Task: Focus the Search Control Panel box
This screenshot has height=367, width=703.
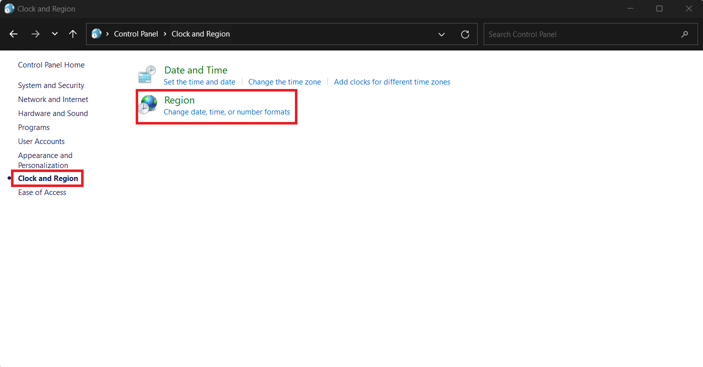Action: pos(591,34)
